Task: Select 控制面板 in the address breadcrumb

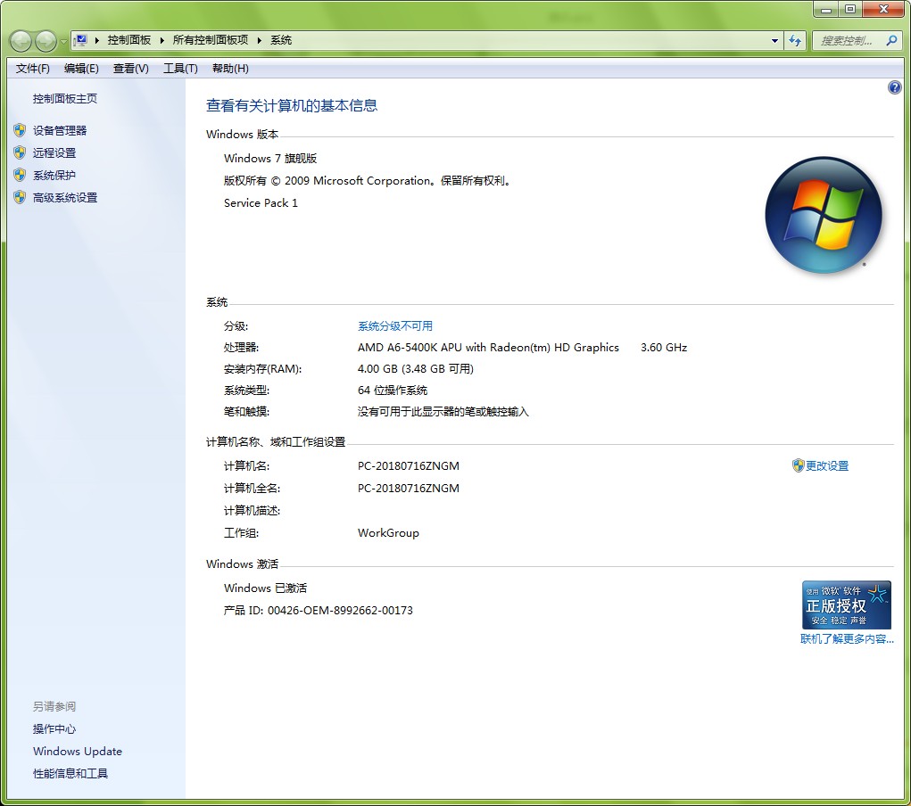Action: click(129, 40)
